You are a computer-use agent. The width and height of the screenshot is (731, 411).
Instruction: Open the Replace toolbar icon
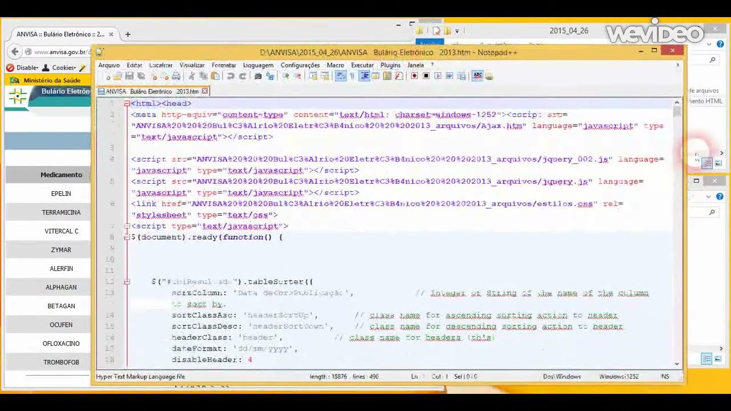(x=270, y=76)
